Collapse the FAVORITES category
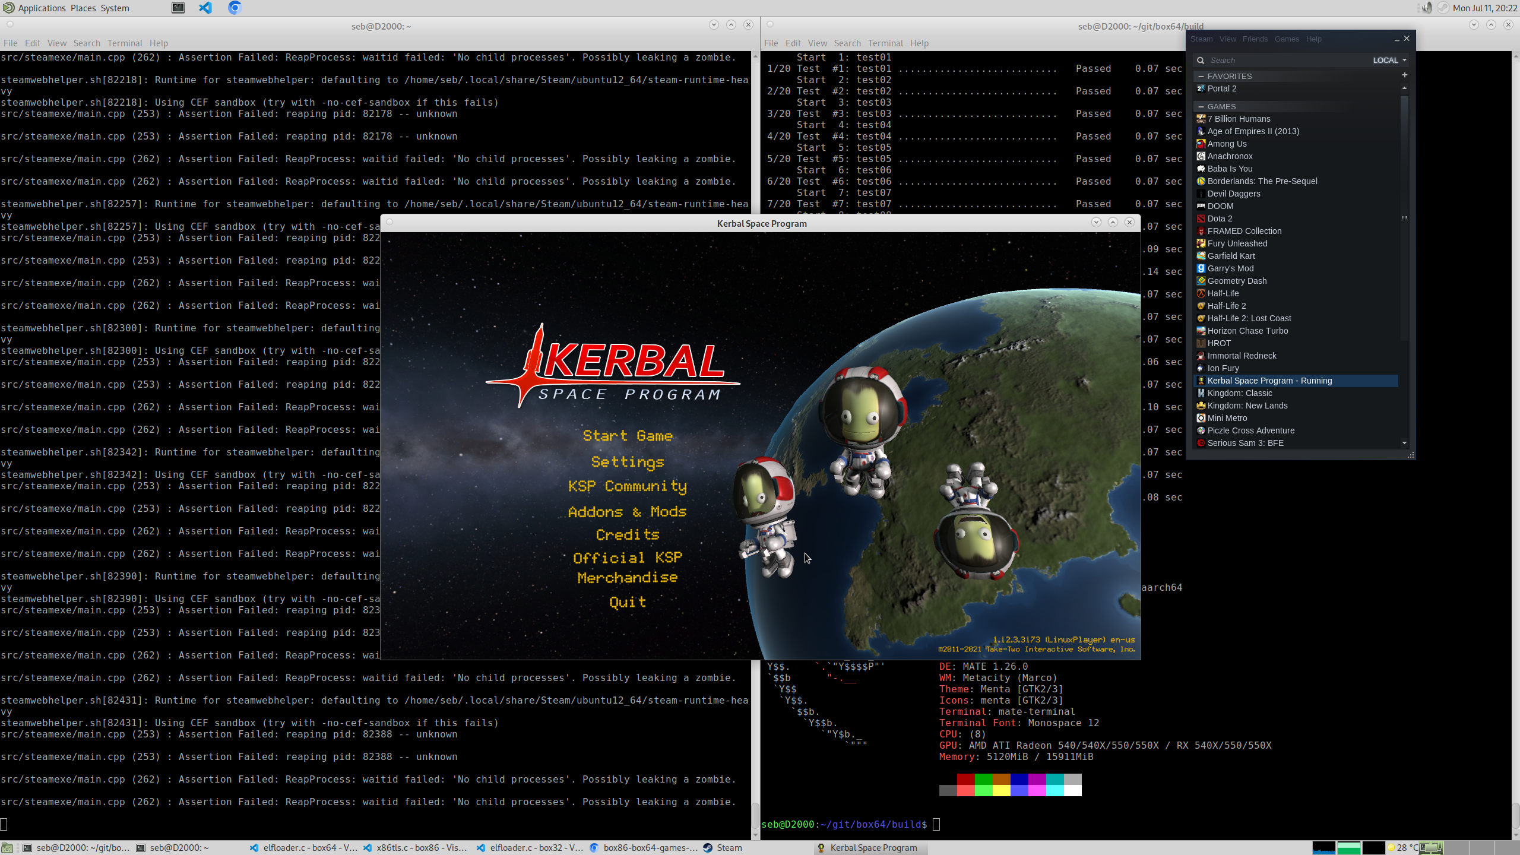1520x855 pixels. [x=1201, y=77]
